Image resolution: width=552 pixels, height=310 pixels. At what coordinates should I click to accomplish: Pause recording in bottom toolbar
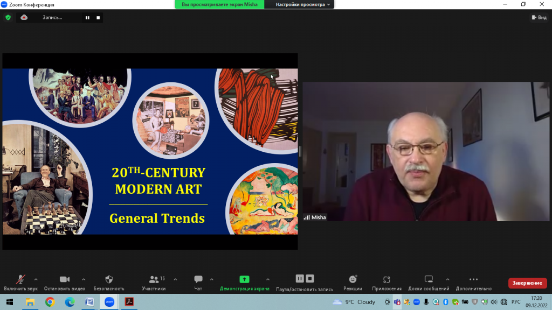300,278
